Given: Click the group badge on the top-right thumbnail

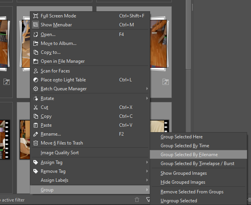Looking at the screenshot, I should (166, 82).
